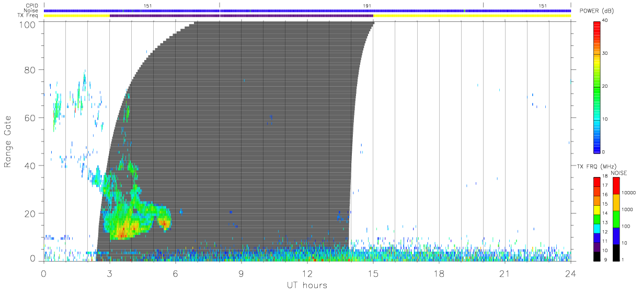The height and width of the screenshot is (296, 642).
Task: Pick the green swatch in NOISE legend
Action: tap(616, 219)
